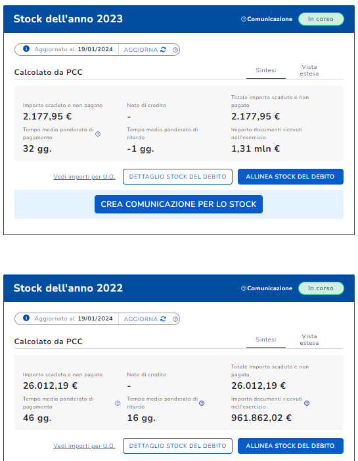The image size is (358, 461).
Task: Open help for 2022 Importo documenti ricevuti
Action: click(x=307, y=403)
